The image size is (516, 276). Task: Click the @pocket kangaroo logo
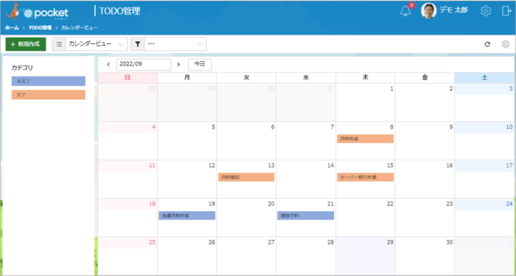tap(37, 12)
